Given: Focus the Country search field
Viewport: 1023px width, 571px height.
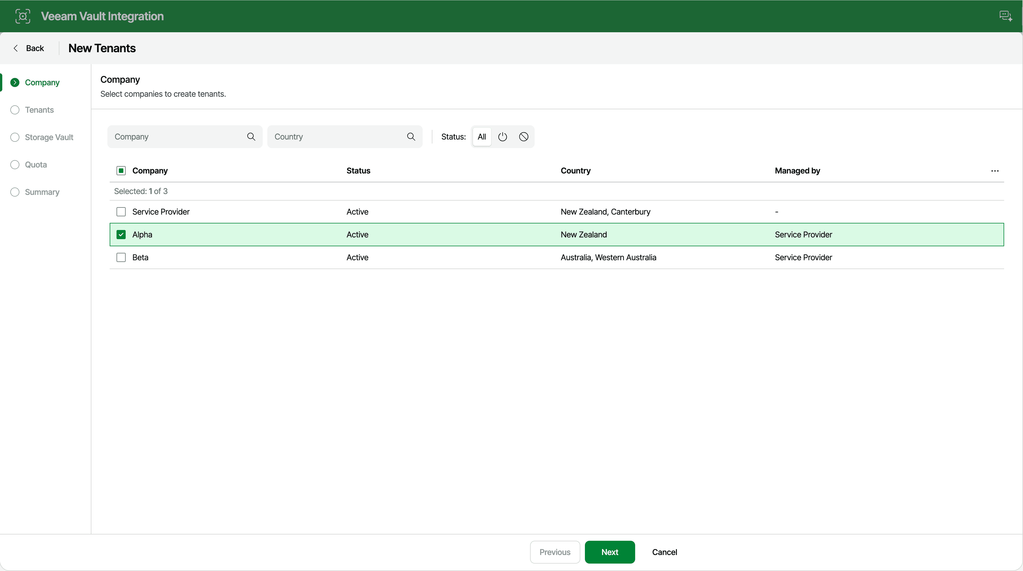Looking at the screenshot, I should point(345,136).
